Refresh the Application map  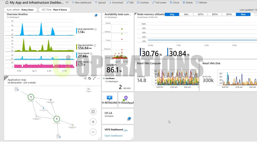90,79
